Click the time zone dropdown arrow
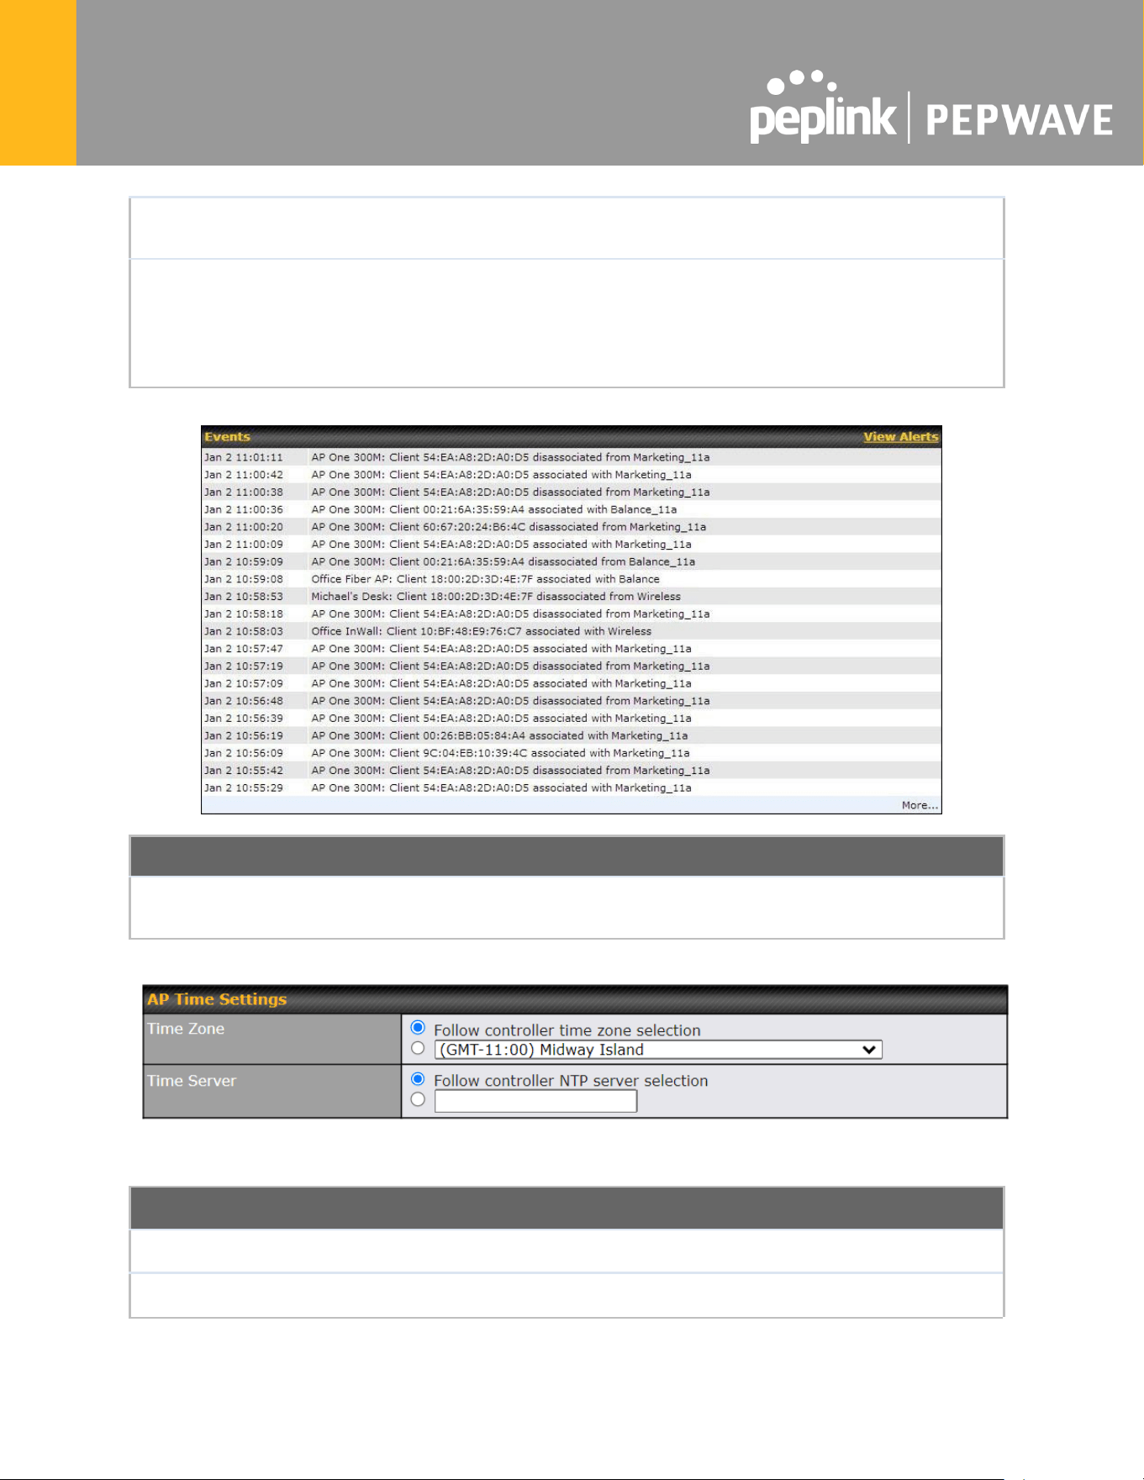 point(869,1050)
